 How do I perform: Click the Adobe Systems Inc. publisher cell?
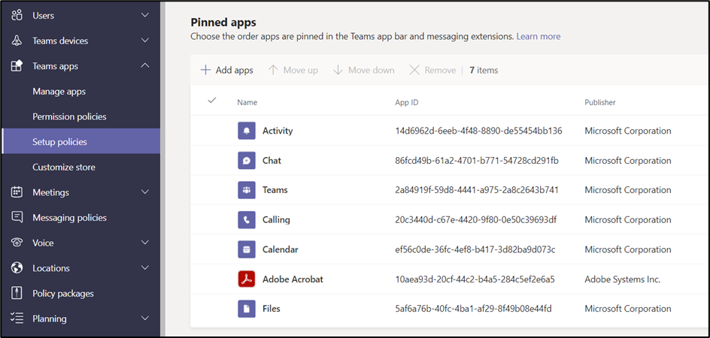click(x=622, y=279)
